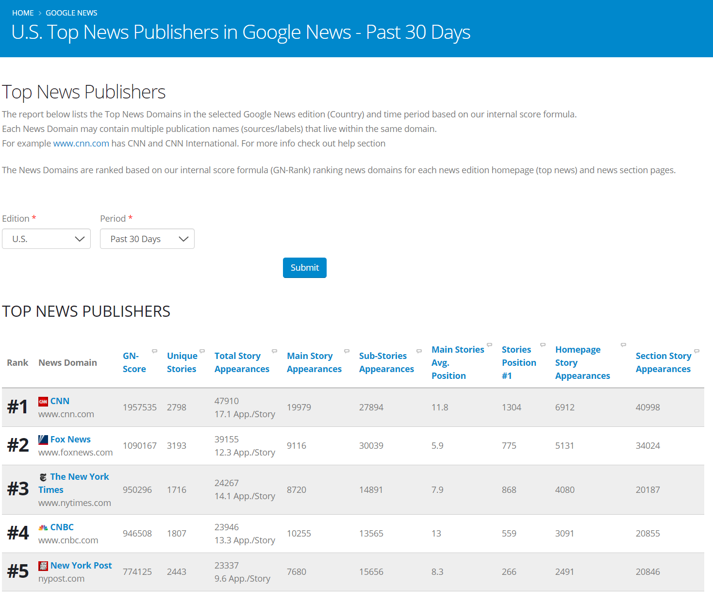Open the CNBC publisher link

(62, 527)
